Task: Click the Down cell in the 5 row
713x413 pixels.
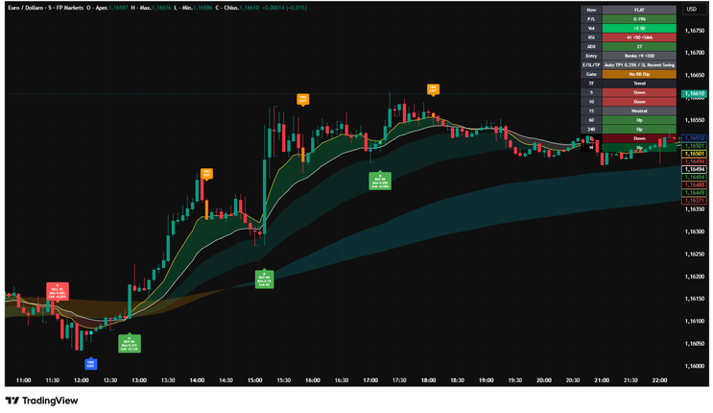Action: (639, 92)
